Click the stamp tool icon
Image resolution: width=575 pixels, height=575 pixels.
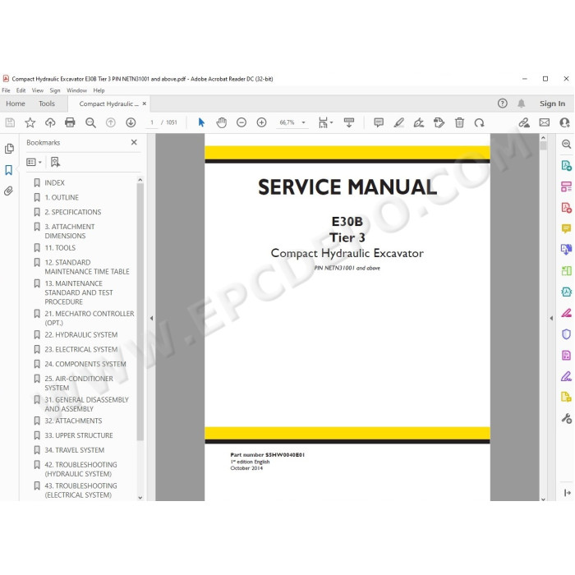click(x=439, y=122)
